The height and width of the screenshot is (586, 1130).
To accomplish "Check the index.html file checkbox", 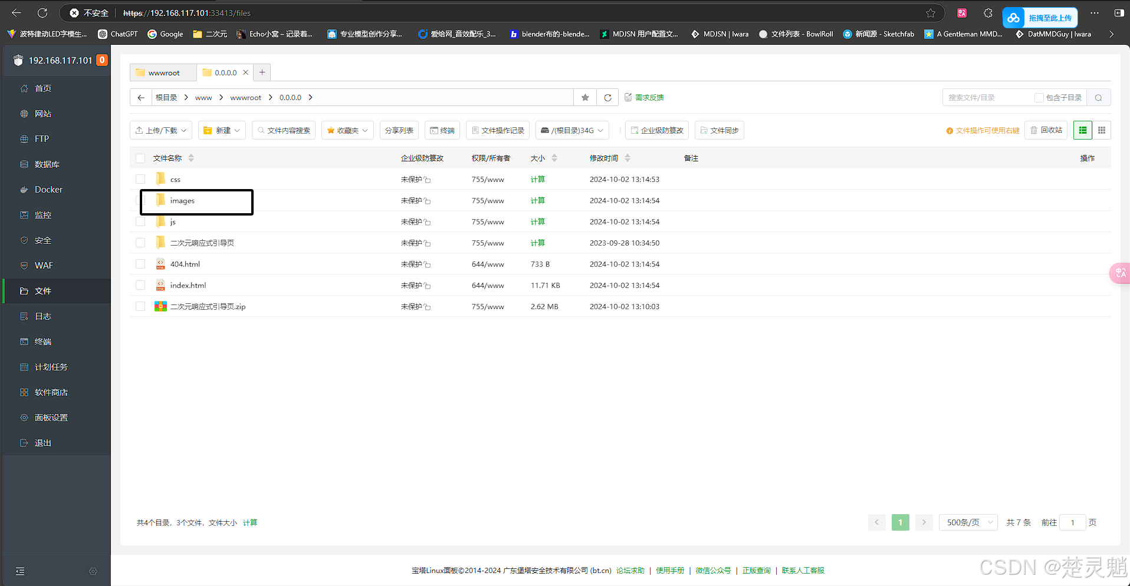I will coord(140,285).
